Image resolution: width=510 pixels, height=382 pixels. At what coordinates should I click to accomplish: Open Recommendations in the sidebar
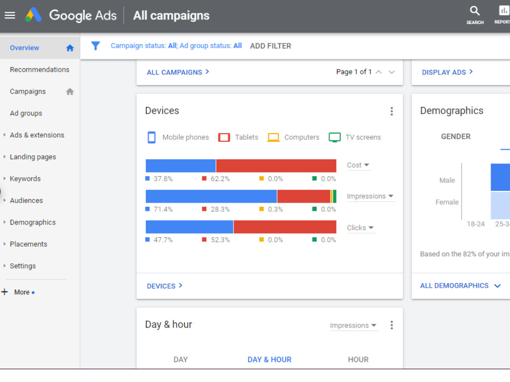tap(40, 70)
